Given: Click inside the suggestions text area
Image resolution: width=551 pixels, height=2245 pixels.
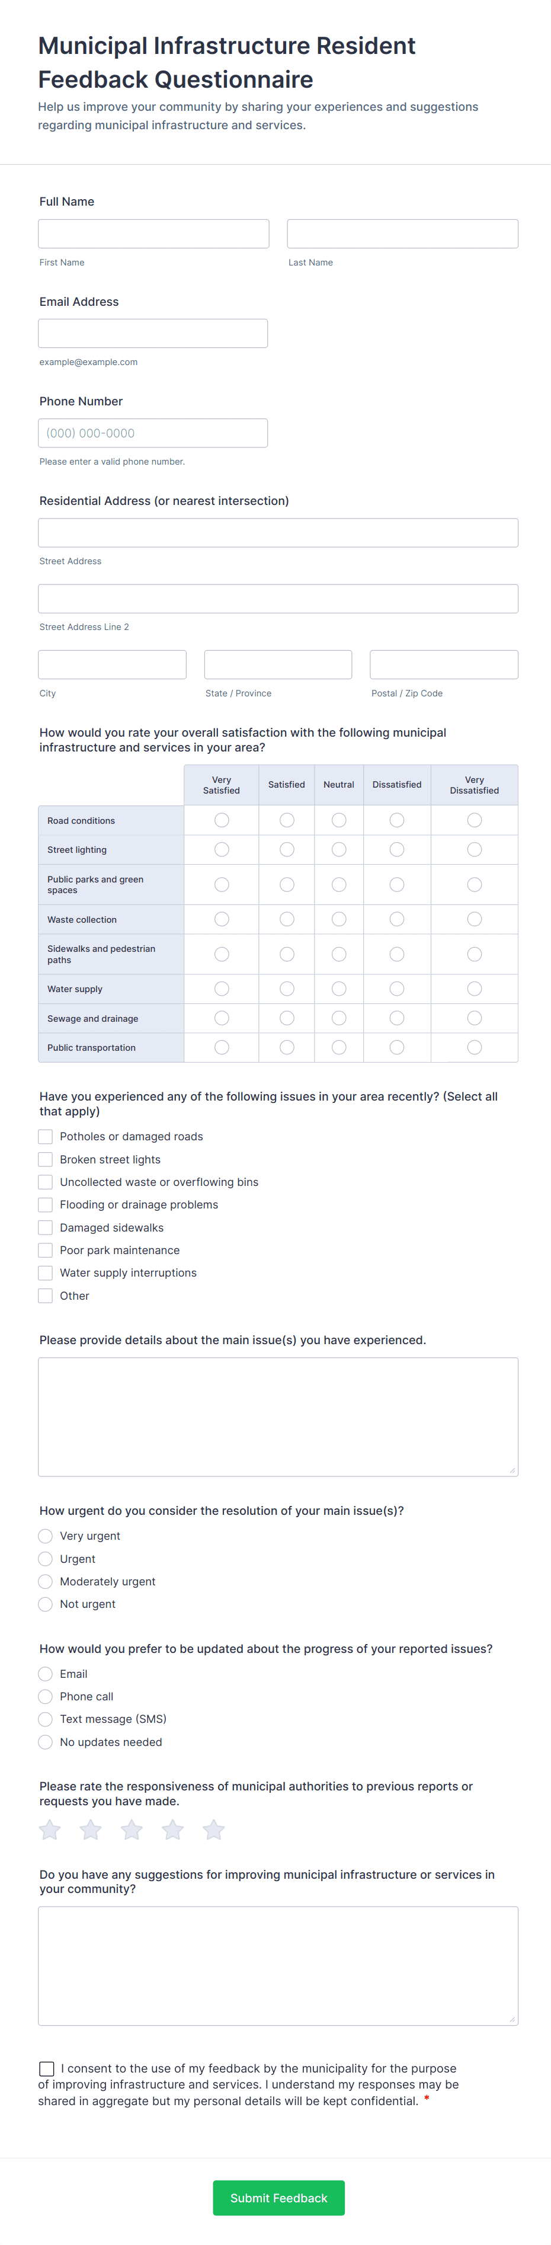Looking at the screenshot, I should [277, 1965].
